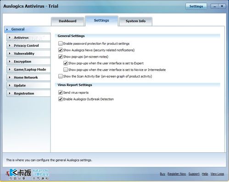Open the System Info tab
The width and height of the screenshot is (229, 182).
tap(135, 21)
